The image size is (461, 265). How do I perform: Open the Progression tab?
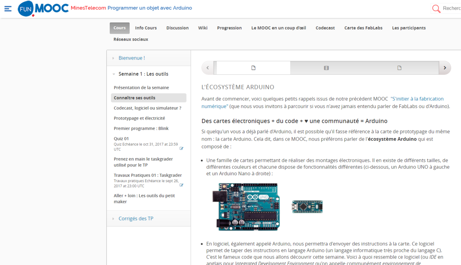229,28
